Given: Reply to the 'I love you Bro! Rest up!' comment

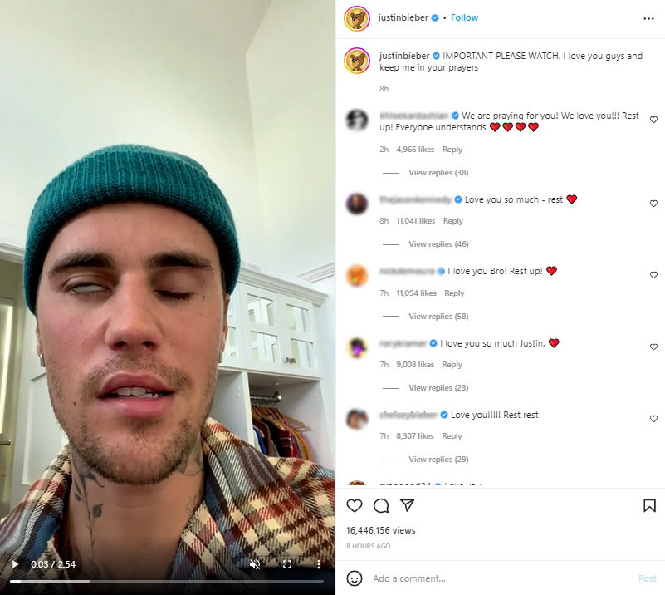Looking at the screenshot, I should click(454, 293).
